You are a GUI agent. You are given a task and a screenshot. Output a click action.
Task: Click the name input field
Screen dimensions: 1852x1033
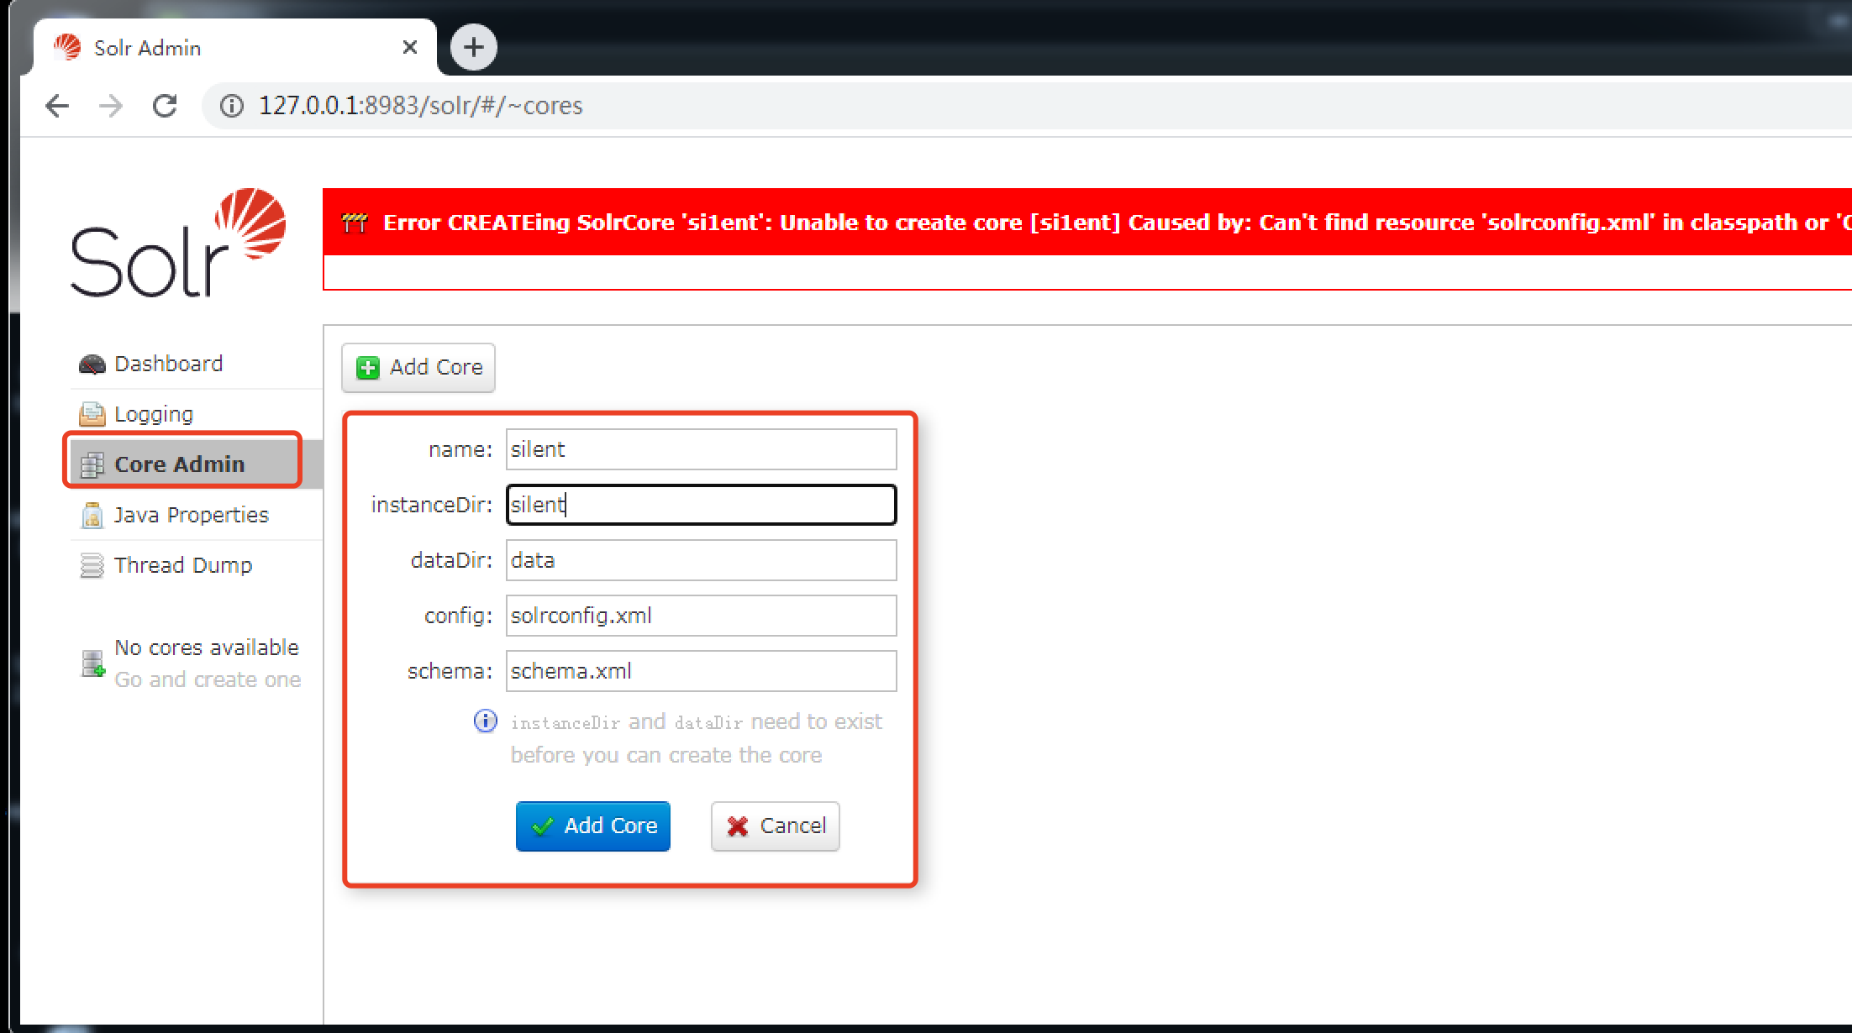coord(702,449)
